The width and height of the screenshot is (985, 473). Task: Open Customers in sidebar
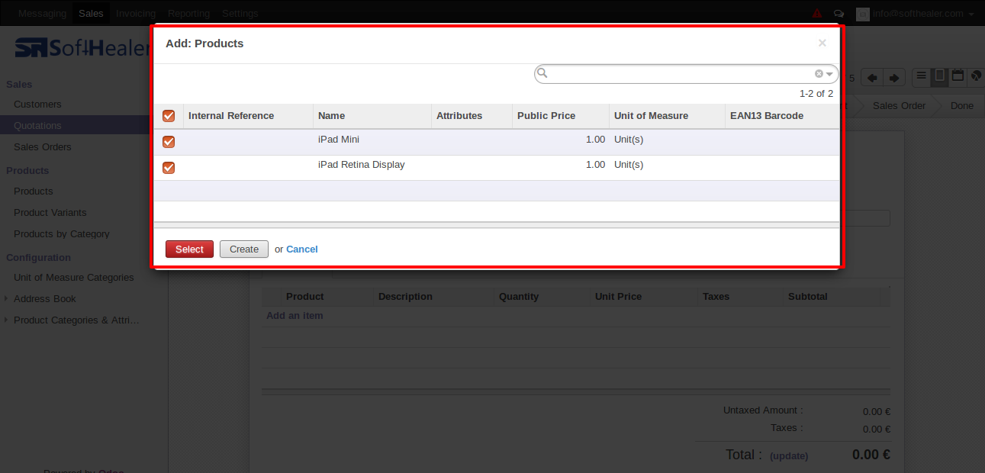click(37, 105)
